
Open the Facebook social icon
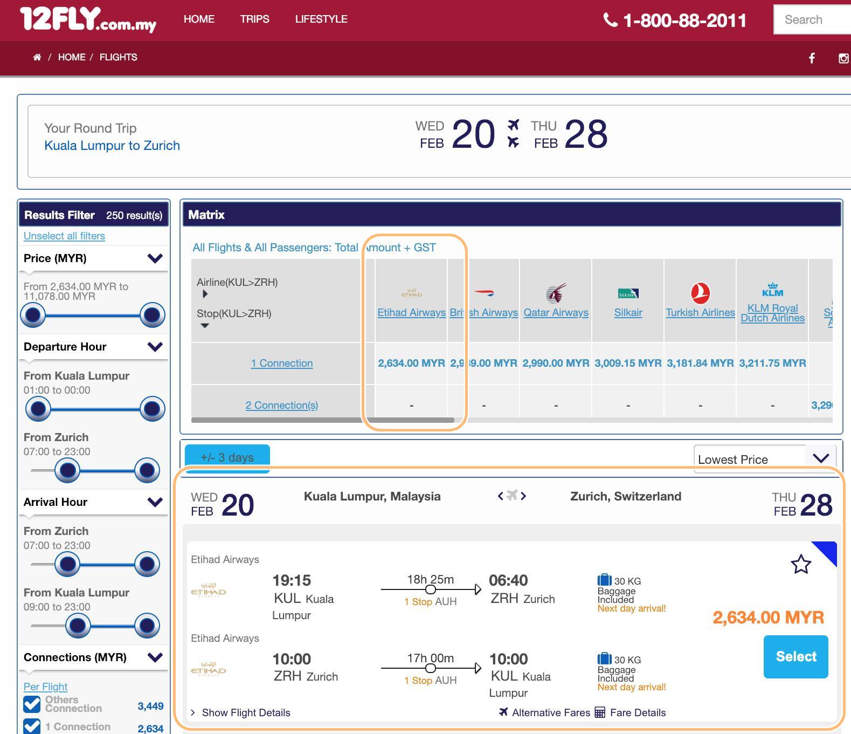click(x=812, y=58)
